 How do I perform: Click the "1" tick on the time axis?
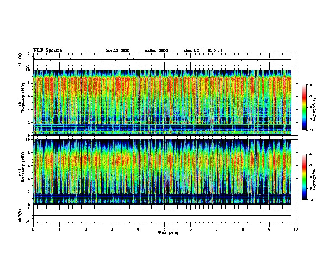[x=59, y=229]
